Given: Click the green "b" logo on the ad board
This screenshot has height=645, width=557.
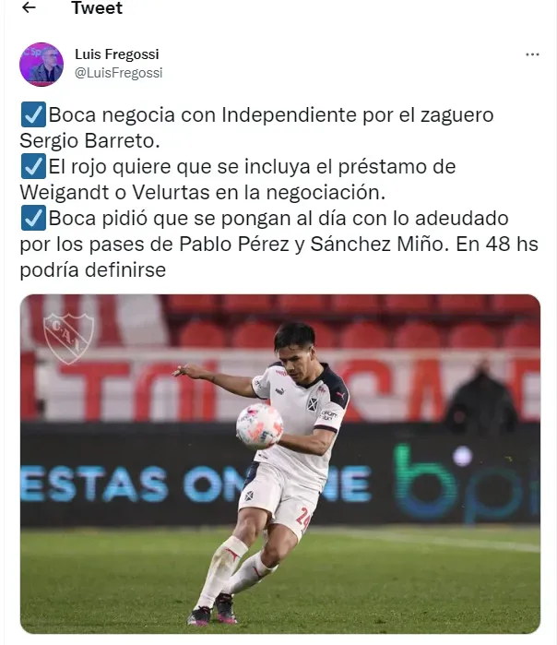Looking at the screenshot, I should pos(424,484).
